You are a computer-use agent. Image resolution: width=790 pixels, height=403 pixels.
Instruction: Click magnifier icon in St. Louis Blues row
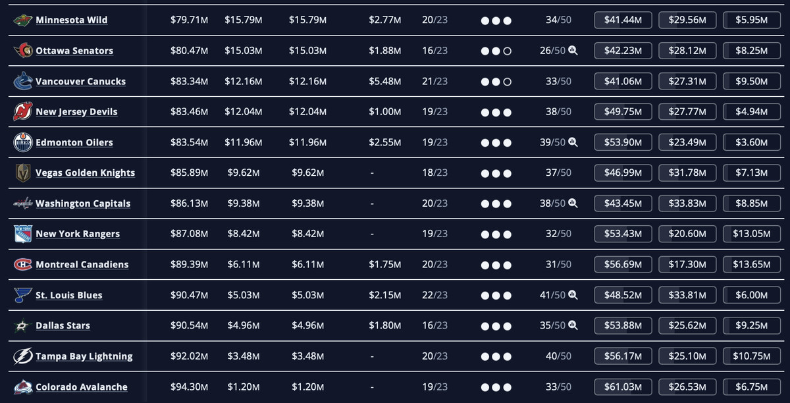coord(573,295)
